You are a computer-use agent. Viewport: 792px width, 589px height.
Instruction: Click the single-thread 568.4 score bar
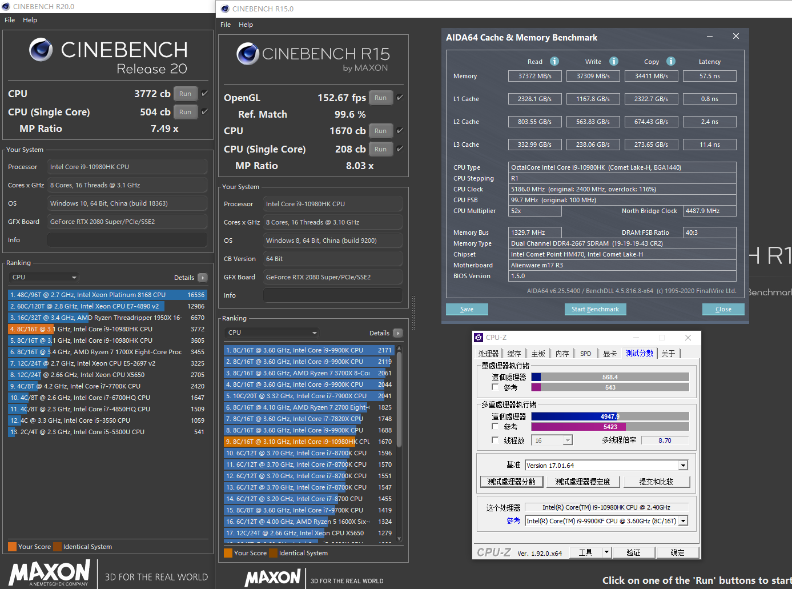(610, 377)
